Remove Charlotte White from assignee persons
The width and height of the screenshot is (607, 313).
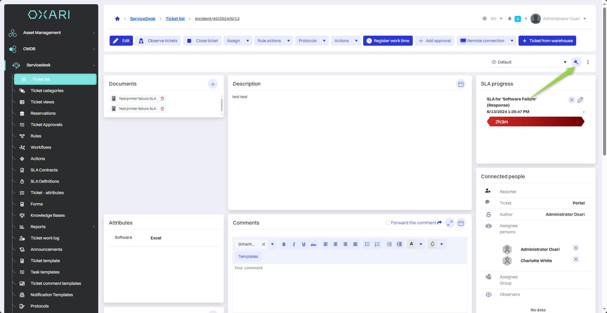click(x=576, y=259)
